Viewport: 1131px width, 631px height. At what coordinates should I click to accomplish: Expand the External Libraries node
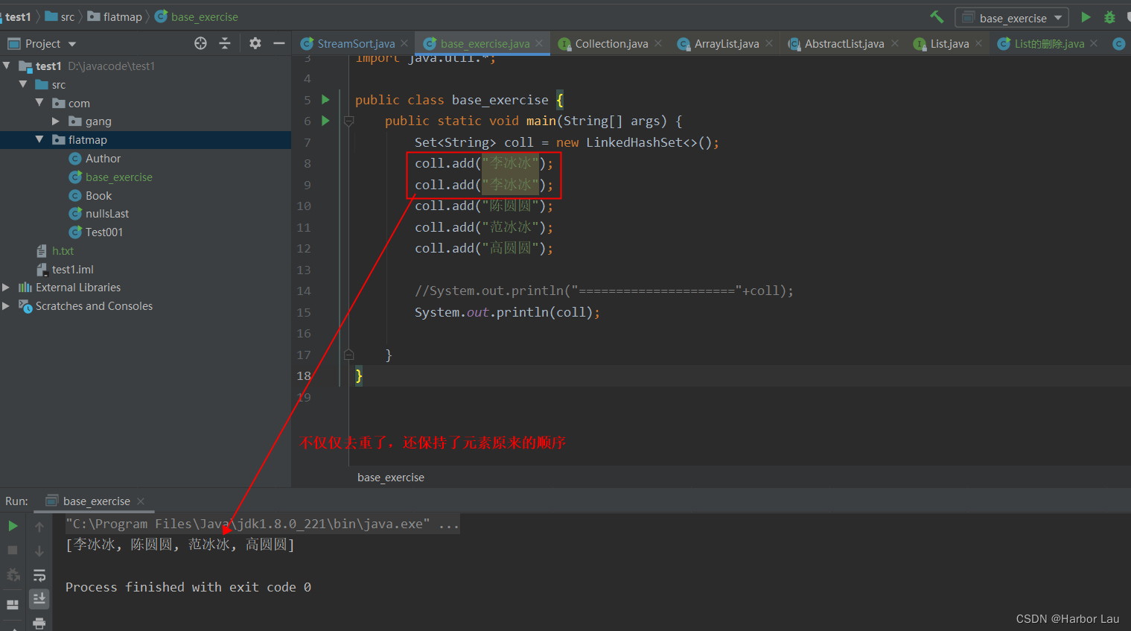coord(6,287)
